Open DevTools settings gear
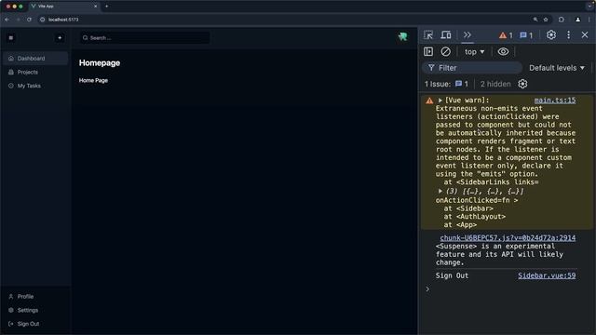The image size is (596, 335). click(x=551, y=35)
